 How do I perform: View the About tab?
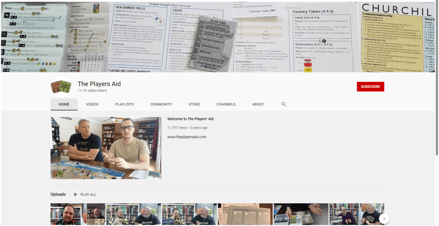coord(258,104)
